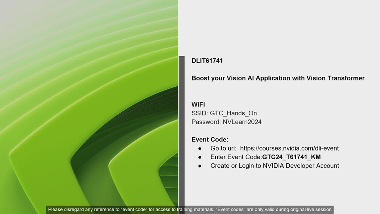
Task: Select the SSID GTC_Hands_On text
Action: coord(224,113)
